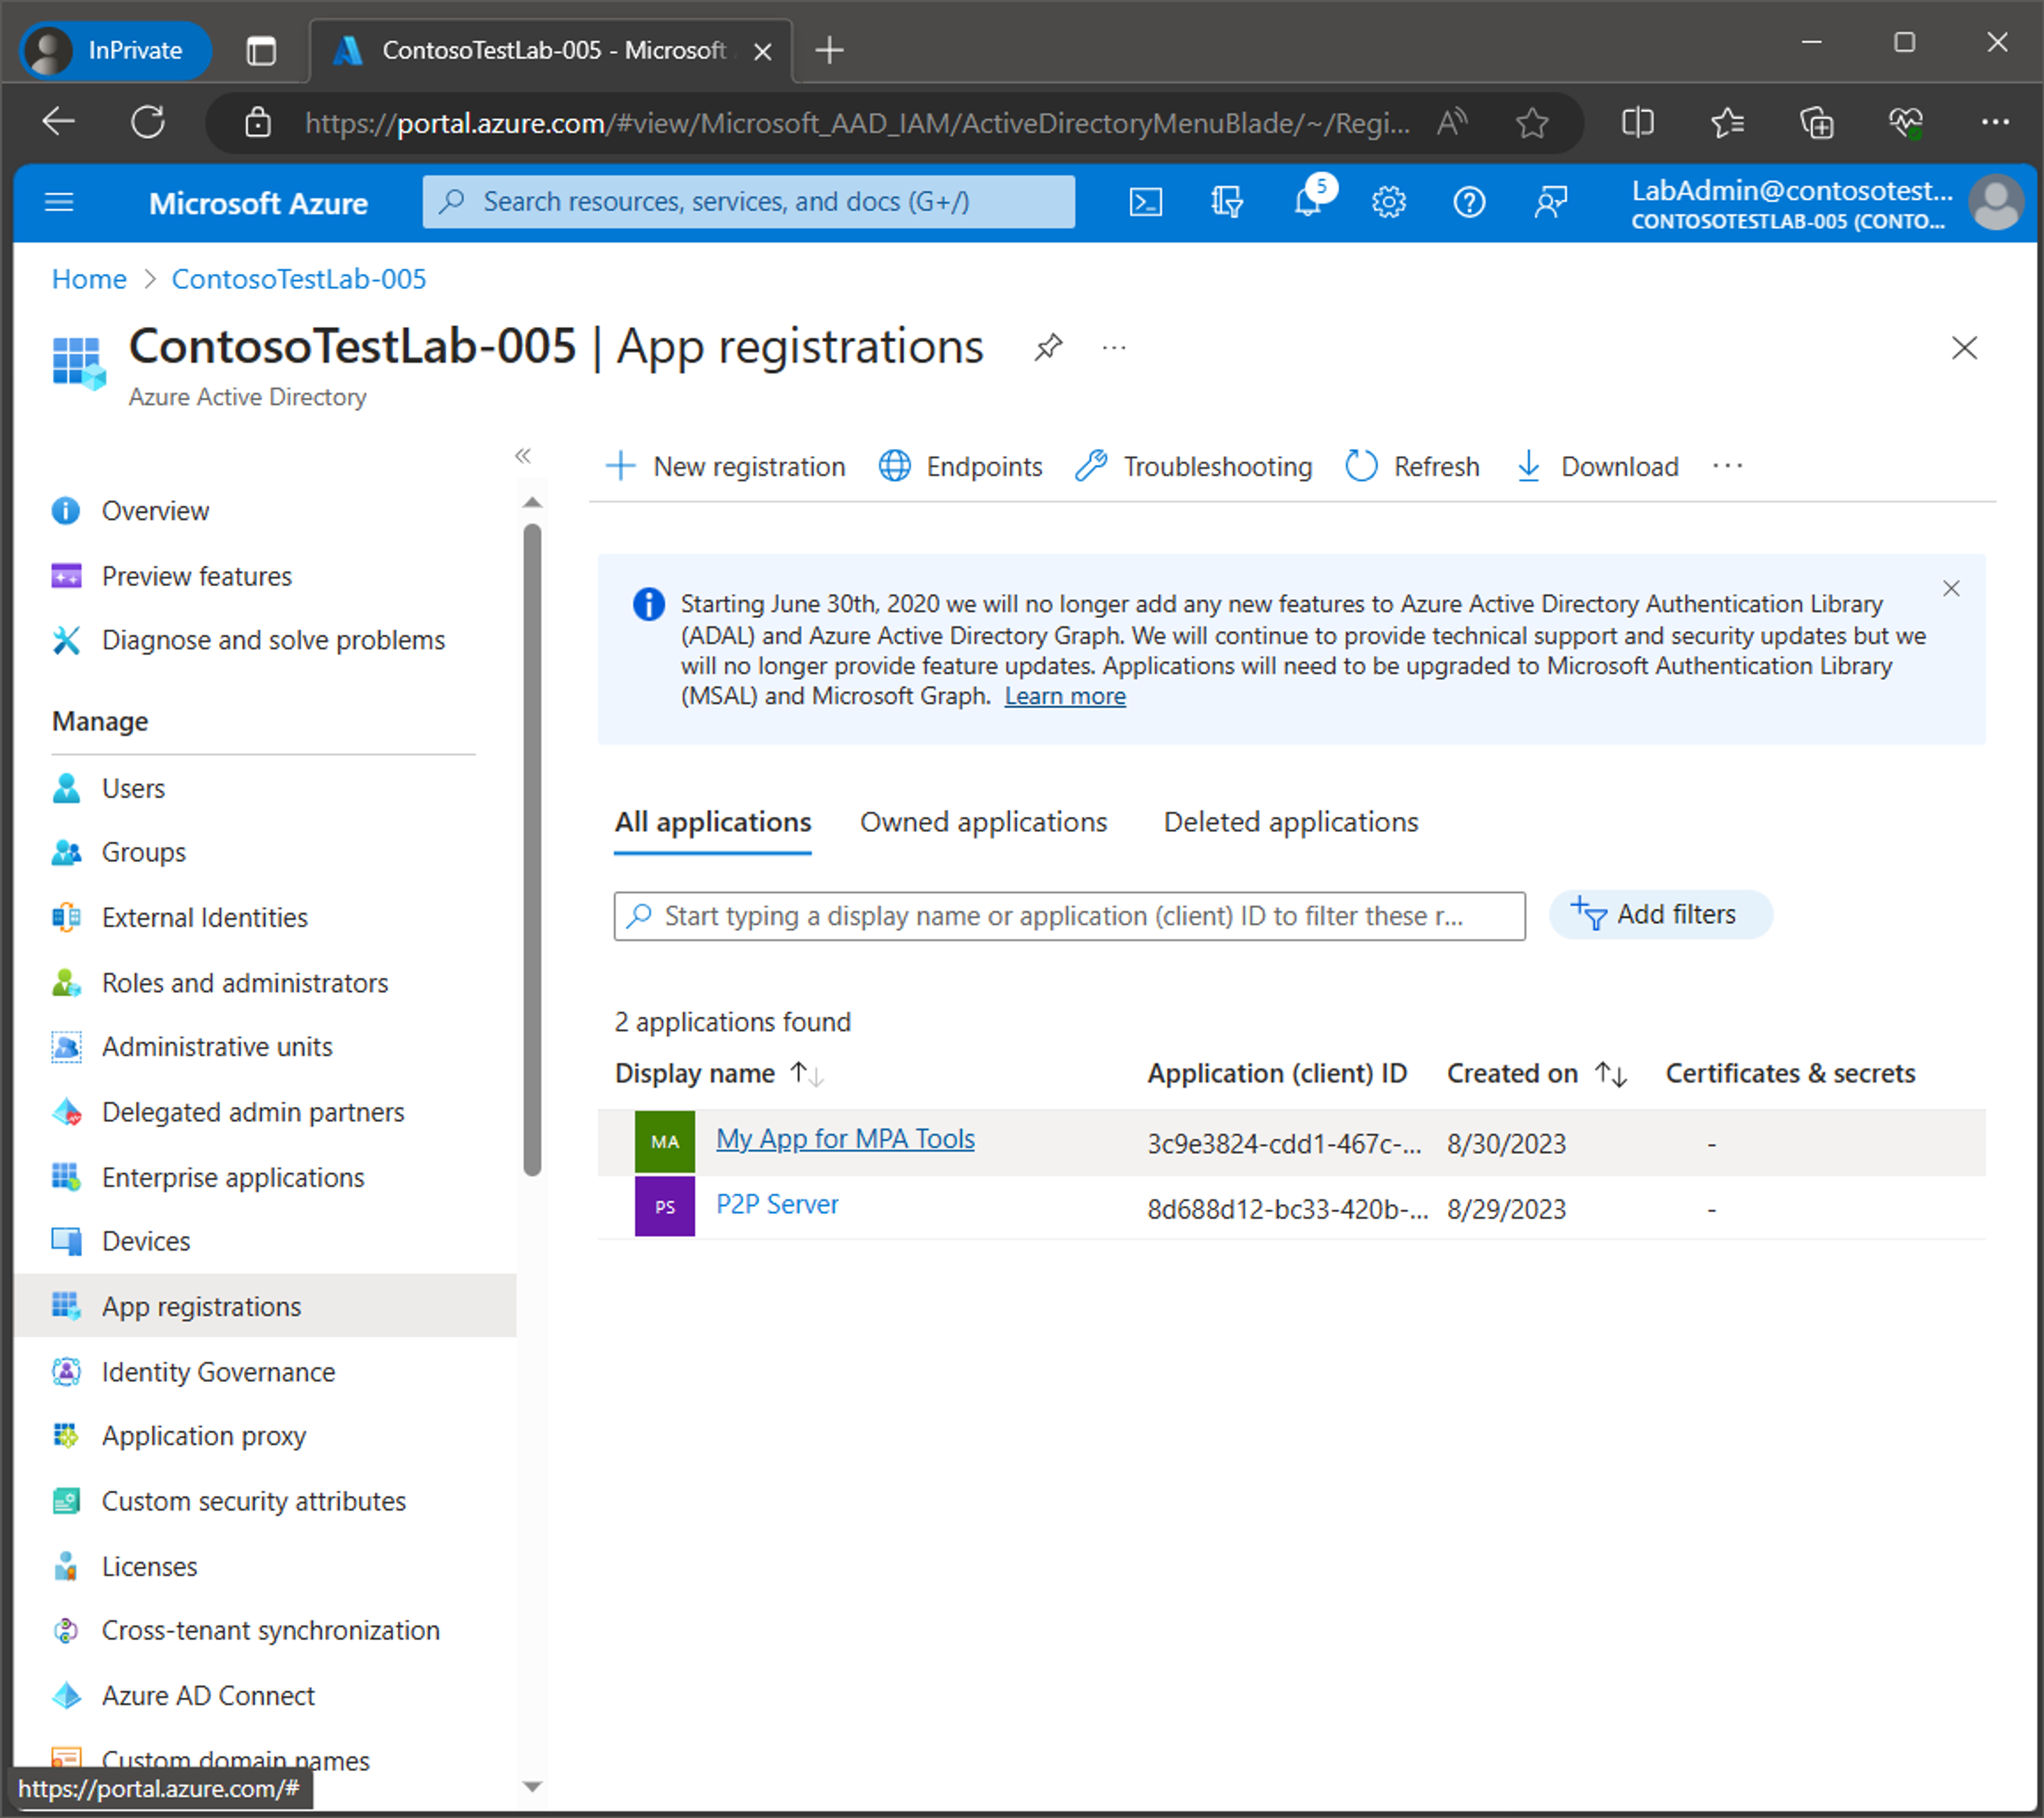Pin the App registrations blade

pos(1047,348)
